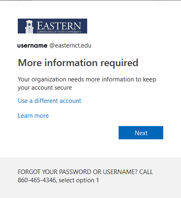Click the Next button
Image resolution: width=181 pixels, height=198 pixels.
(x=141, y=133)
